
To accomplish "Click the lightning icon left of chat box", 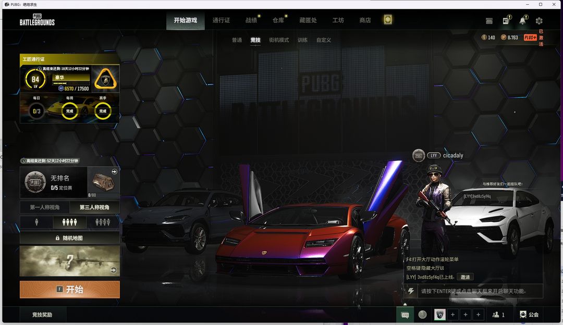I will click(x=411, y=291).
